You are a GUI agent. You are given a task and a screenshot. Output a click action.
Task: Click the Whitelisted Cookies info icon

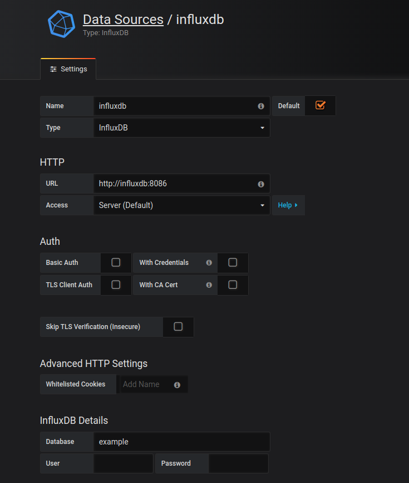pyautogui.click(x=177, y=385)
